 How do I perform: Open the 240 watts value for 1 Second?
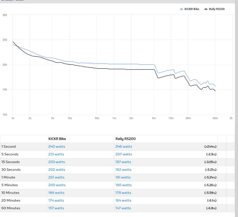pos(56,146)
